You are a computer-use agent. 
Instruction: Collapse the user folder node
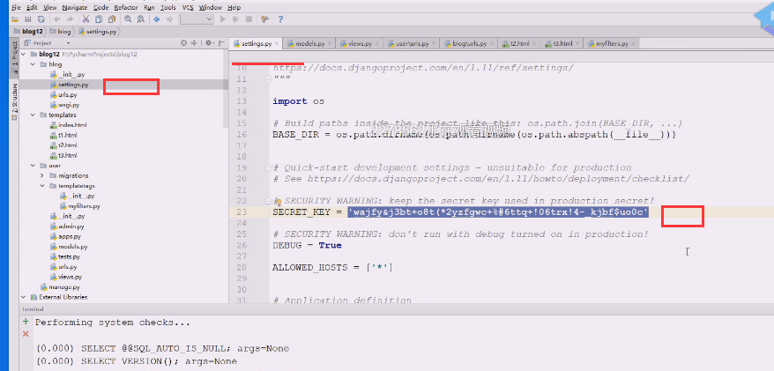[33, 166]
